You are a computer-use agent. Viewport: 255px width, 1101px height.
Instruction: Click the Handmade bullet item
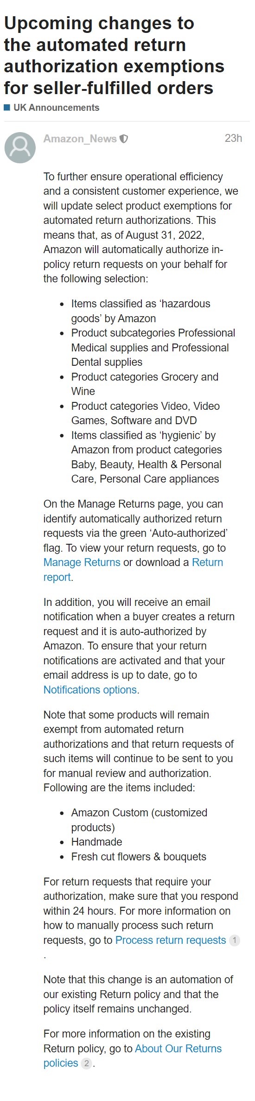[x=97, y=842]
